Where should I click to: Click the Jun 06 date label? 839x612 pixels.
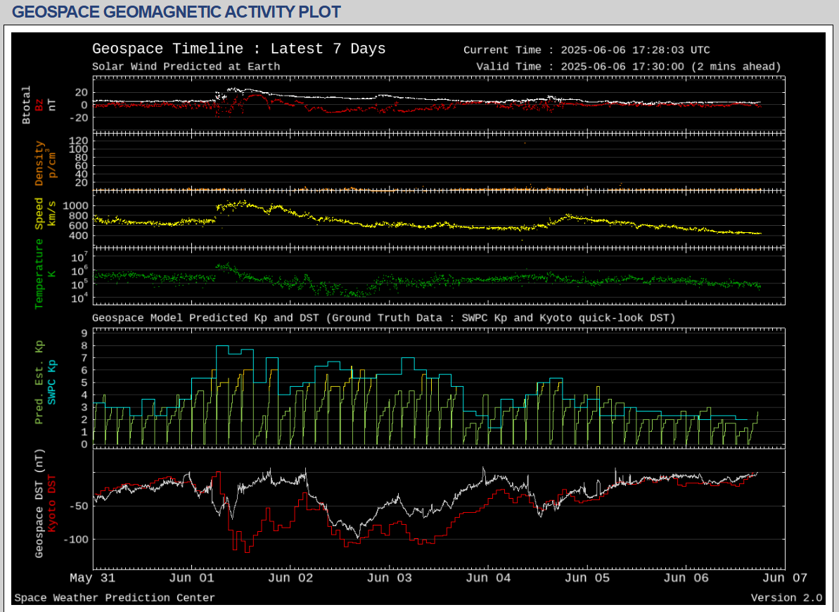686,578
